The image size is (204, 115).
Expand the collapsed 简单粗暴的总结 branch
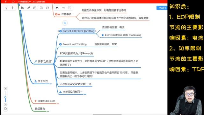click(58, 103)
